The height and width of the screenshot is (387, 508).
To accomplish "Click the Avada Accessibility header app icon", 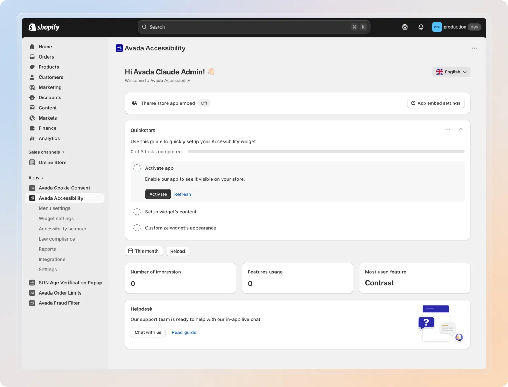I will [119, 48].
